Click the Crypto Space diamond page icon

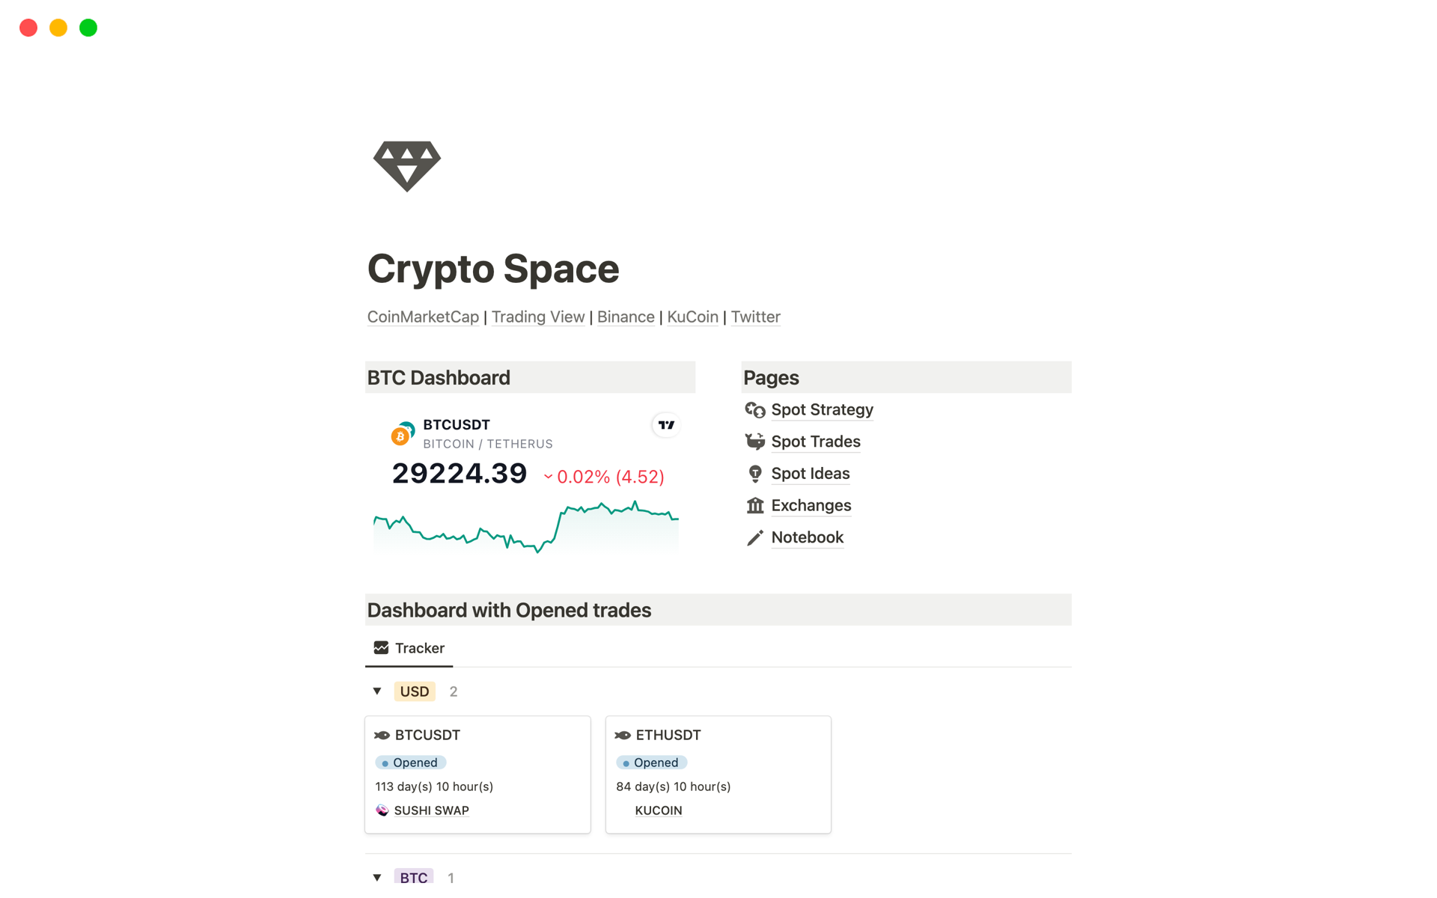coord(406,166)
